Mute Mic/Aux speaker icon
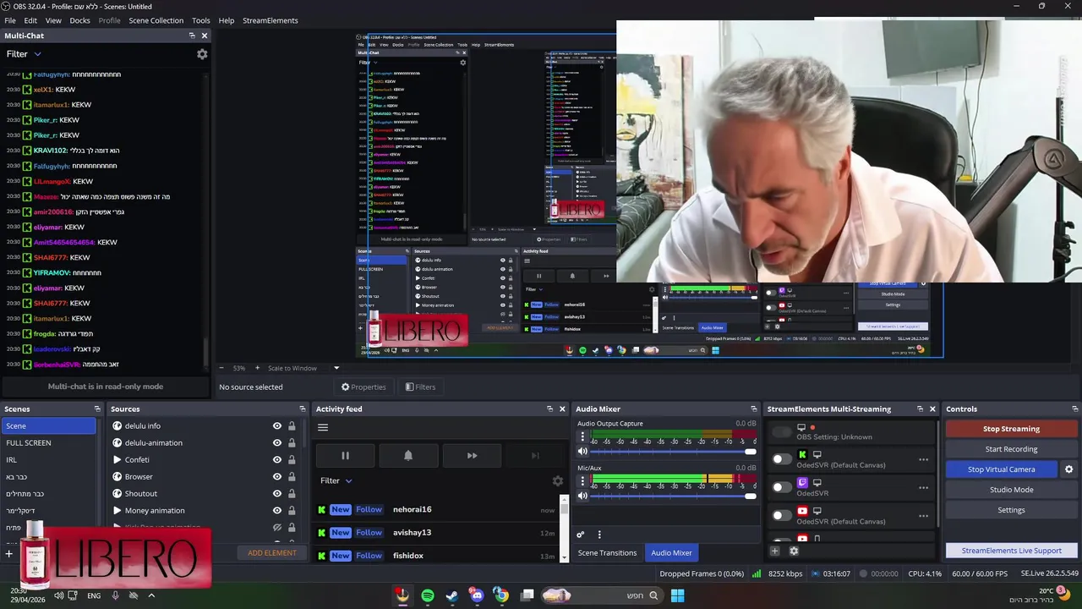1082x609 pixels. pyautogui.click(x=582, y=496)
